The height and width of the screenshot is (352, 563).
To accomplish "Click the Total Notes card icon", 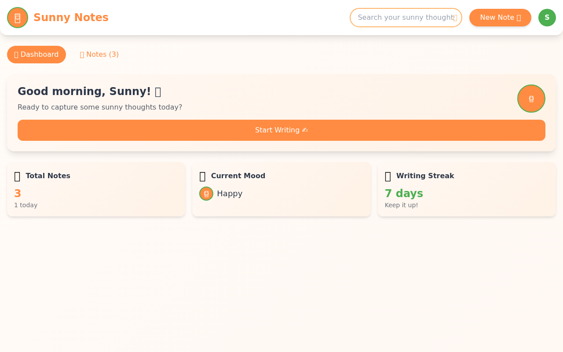I will click(17, 176).
